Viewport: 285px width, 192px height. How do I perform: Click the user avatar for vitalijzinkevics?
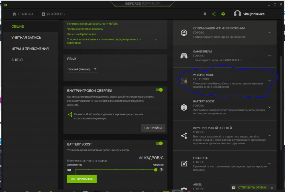tap(237, 14)
